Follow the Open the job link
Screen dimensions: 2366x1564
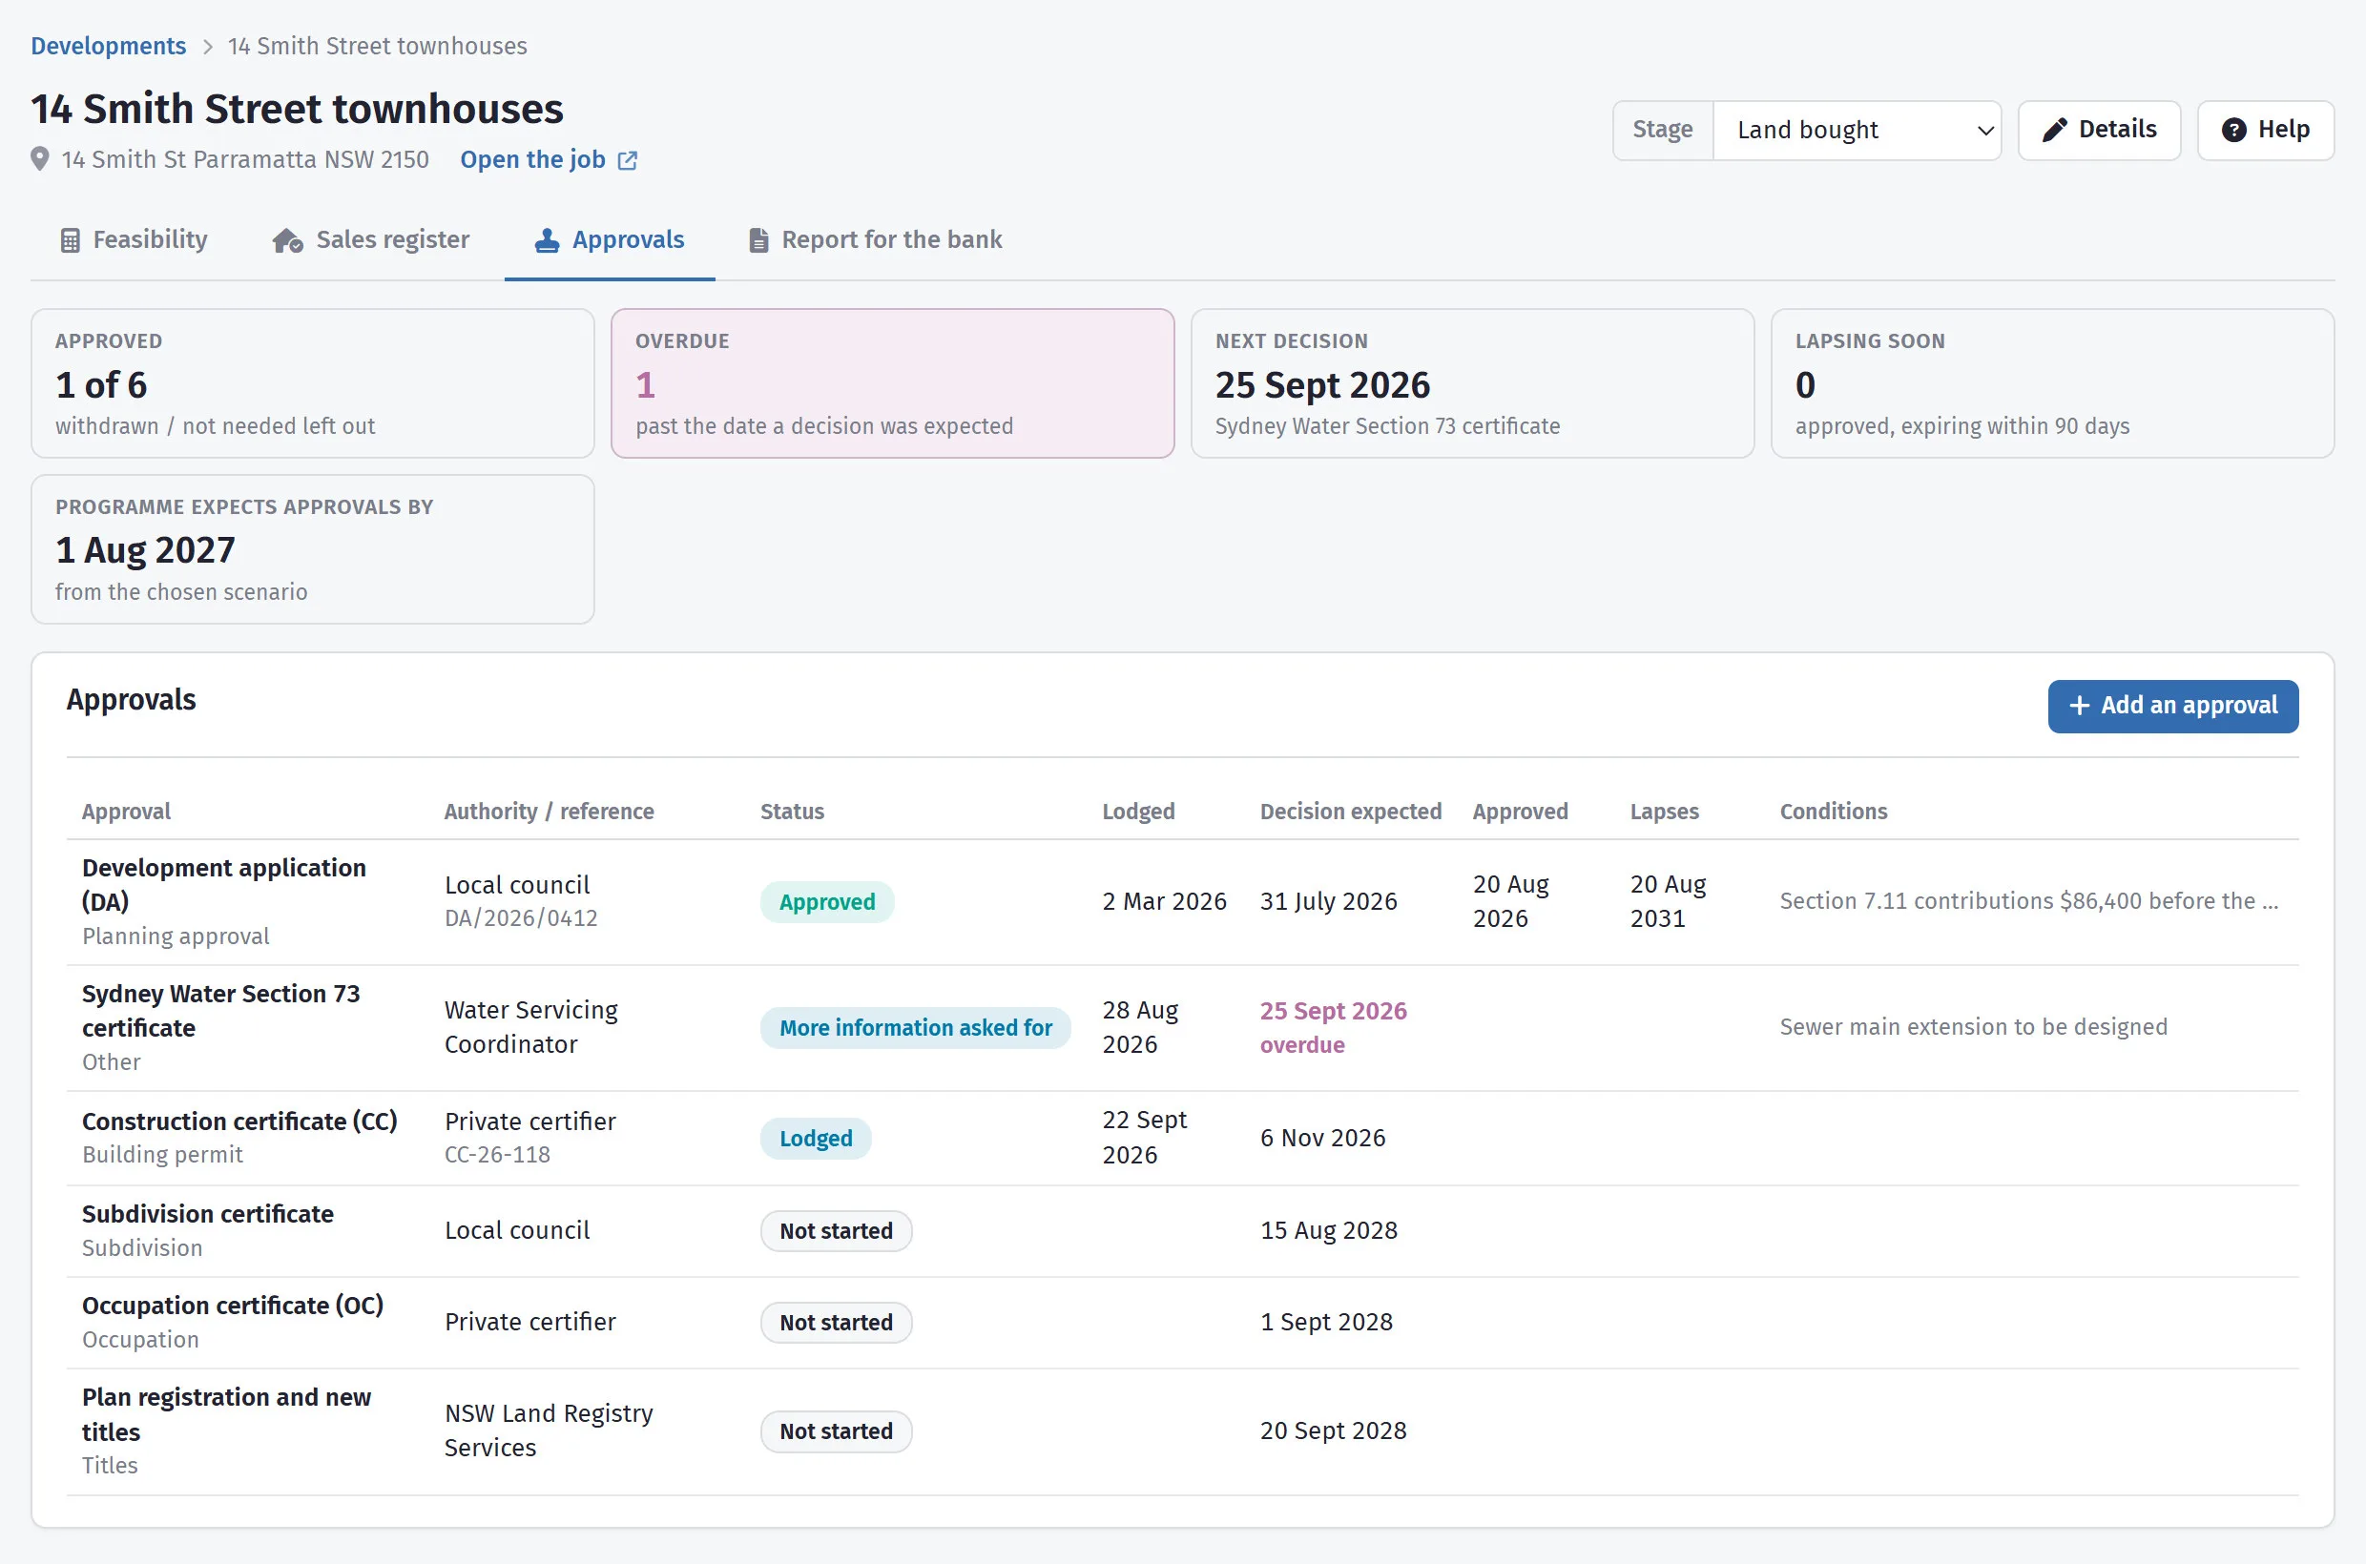click(549, 159)
